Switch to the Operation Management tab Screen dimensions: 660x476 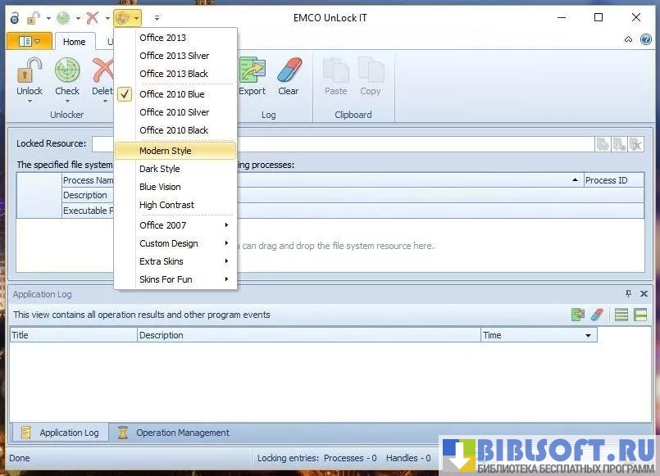pos(182,433)
